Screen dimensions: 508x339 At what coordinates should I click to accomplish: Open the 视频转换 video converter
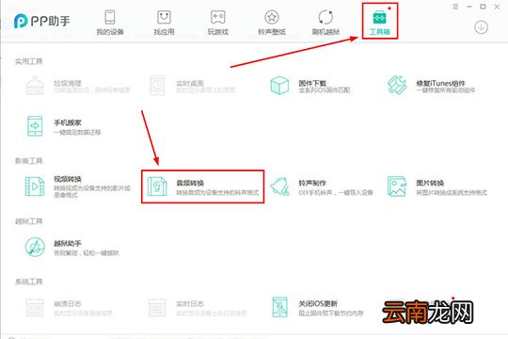78,186
